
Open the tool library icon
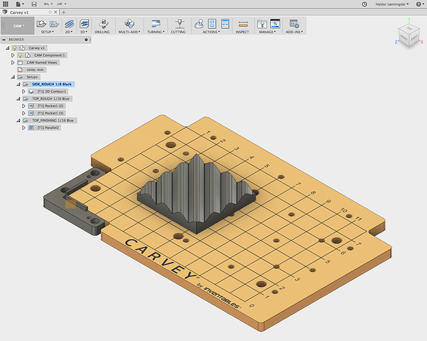262,24
